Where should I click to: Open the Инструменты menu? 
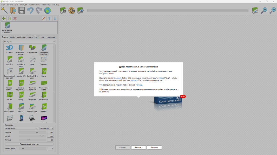(34, 5)
